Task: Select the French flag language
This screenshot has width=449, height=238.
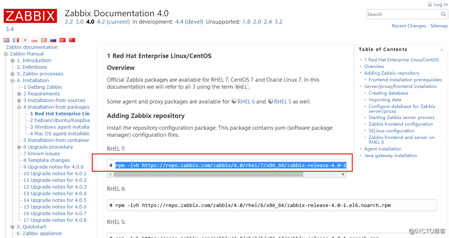Action: pyautogui.click(x=16, y=40)
